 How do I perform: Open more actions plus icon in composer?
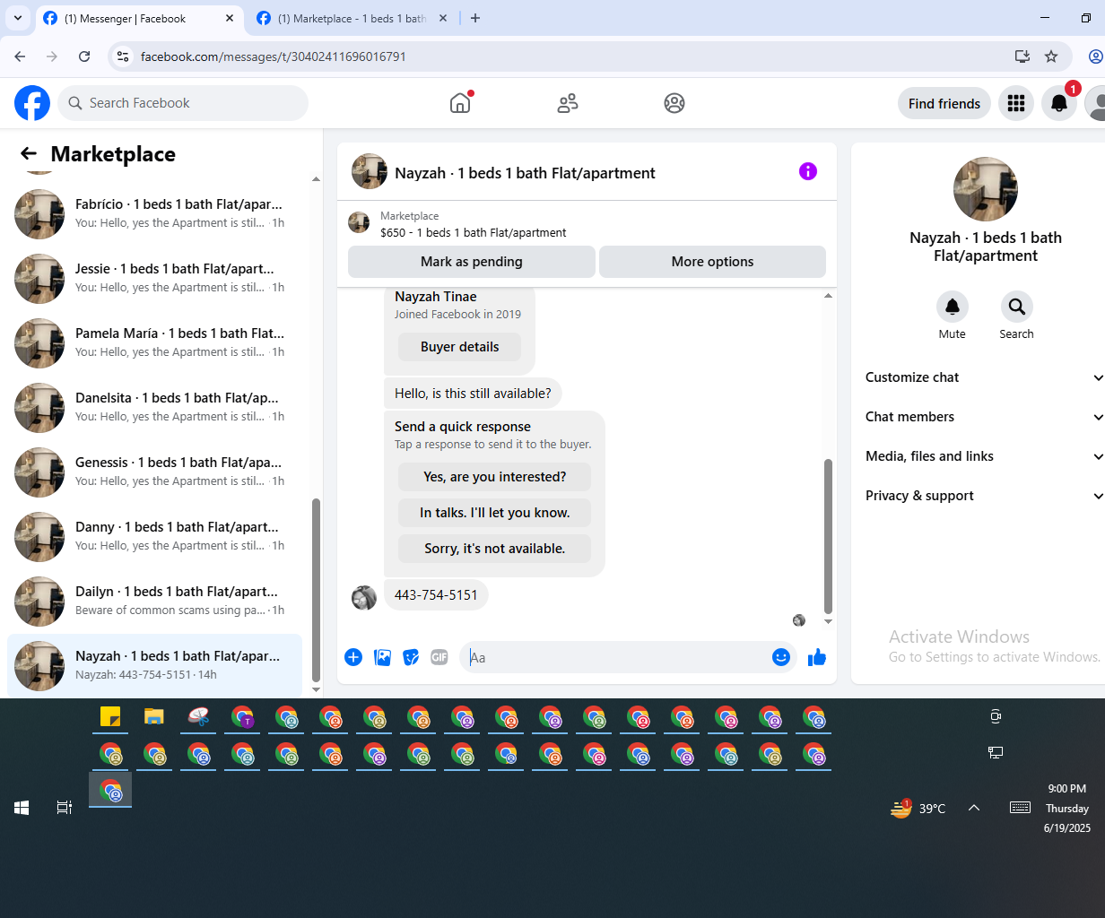(353, 657)
